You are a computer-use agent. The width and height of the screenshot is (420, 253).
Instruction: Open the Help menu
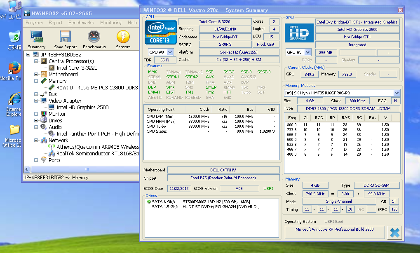tap(132, 23)
